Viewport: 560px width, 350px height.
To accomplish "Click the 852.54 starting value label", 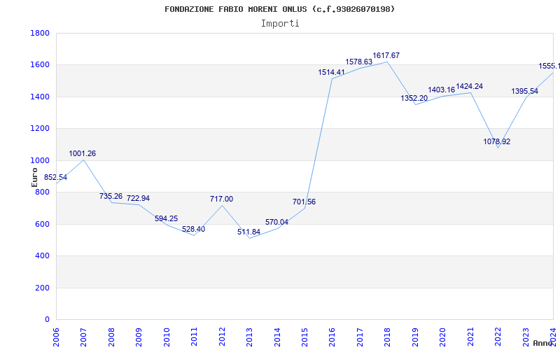I will coord(55,178).
